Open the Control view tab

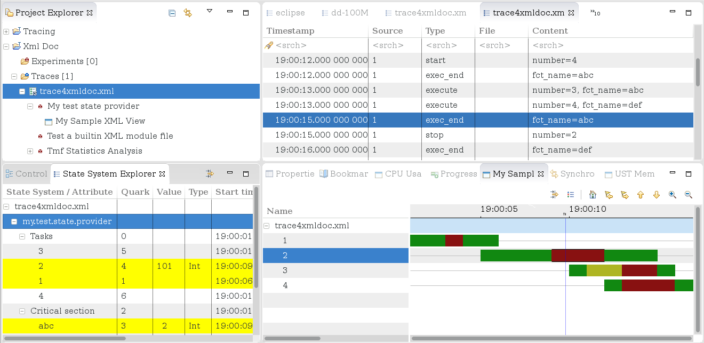26,173
